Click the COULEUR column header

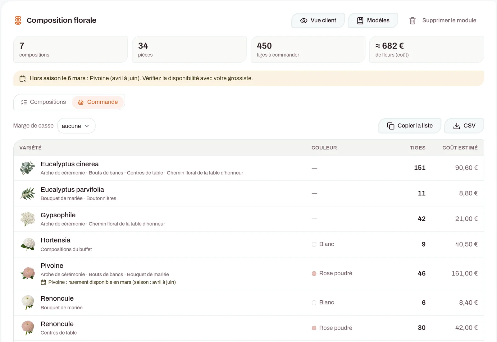tap(324, 148)
